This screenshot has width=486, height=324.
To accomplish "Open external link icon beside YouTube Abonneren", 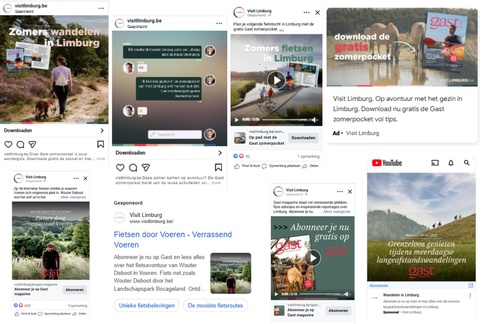I will (471, 286).
